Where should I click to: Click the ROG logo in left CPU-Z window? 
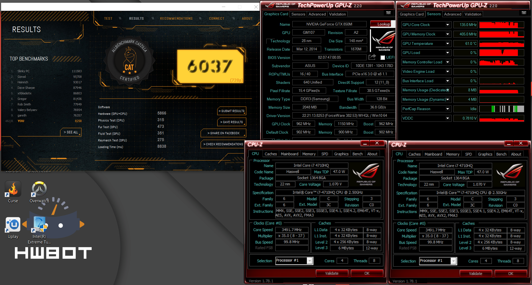[366, 175]
